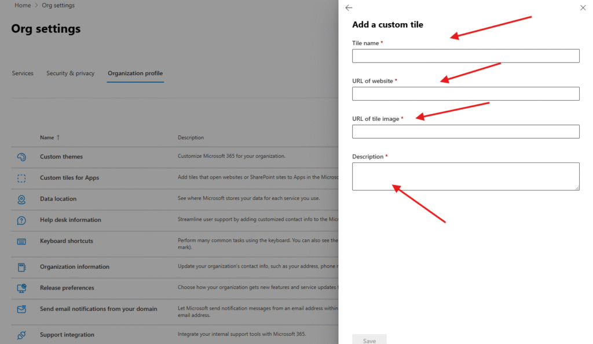Click into the URL of website field

466,94
